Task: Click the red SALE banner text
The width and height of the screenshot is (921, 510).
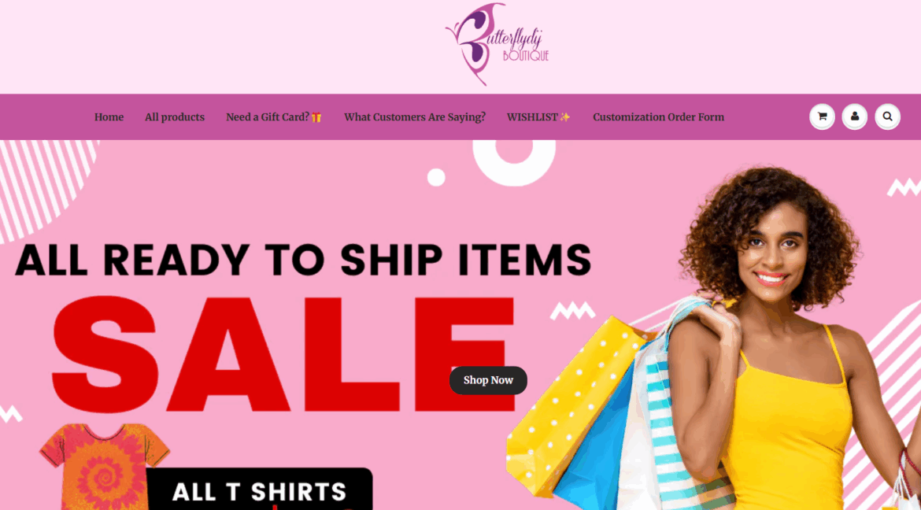Action: click(283, 354)
